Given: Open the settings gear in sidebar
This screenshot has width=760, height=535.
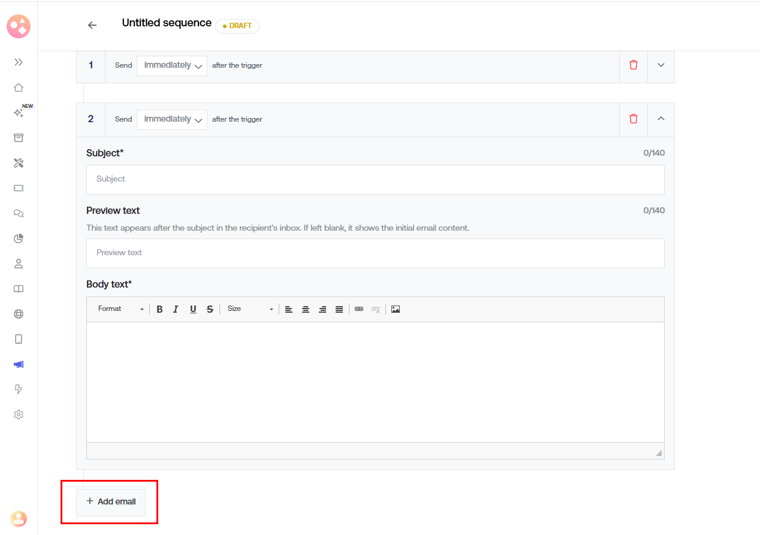Looking at the screenshot, I should [x=19, y=415].
